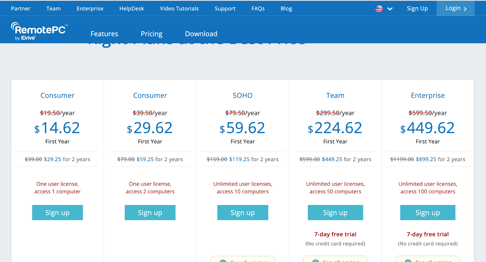Click the $449.25 for 2 years offer
This screenshot has width=486, height=262.
347,159
